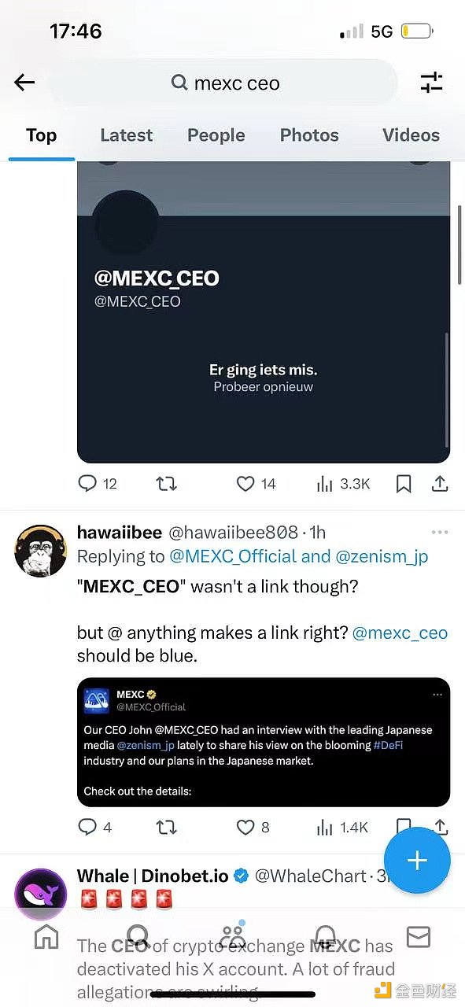
Task: Open Communities from the bottom navigation
Action: 232,936
